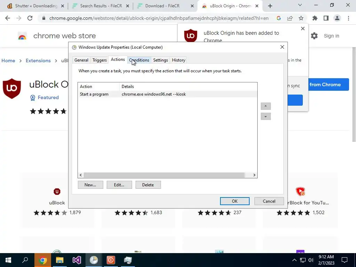Move action up with the up arrow
This screenshot has height=267, width=356.
point(266,106)
